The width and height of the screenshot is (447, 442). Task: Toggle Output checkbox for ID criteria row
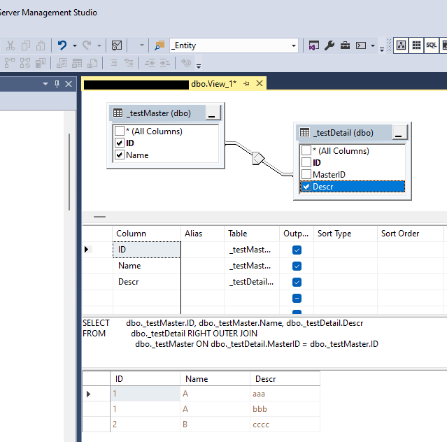tap(297, 250)
